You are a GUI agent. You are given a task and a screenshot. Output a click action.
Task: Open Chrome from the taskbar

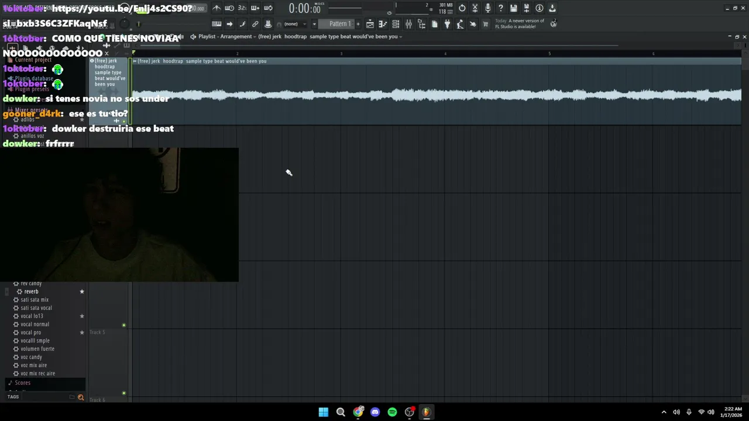pyautogui.click(x=358, y=412)
